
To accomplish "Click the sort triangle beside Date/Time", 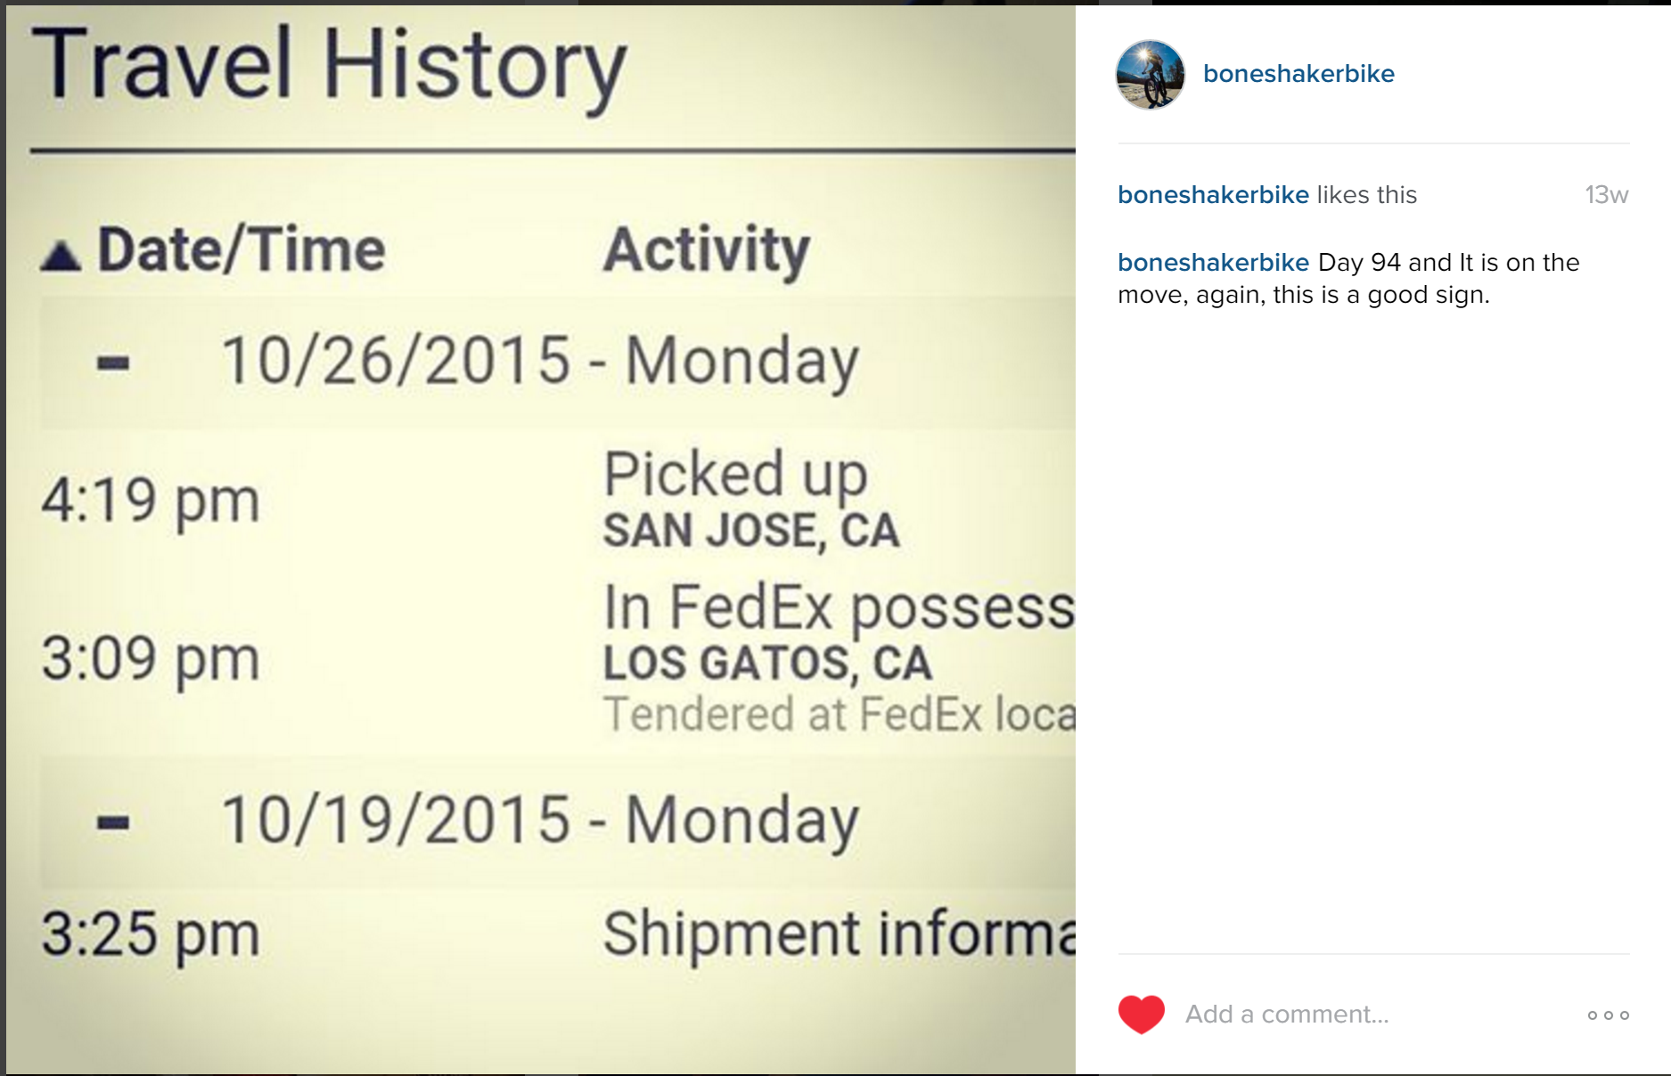I will click(x=61, y=257).
